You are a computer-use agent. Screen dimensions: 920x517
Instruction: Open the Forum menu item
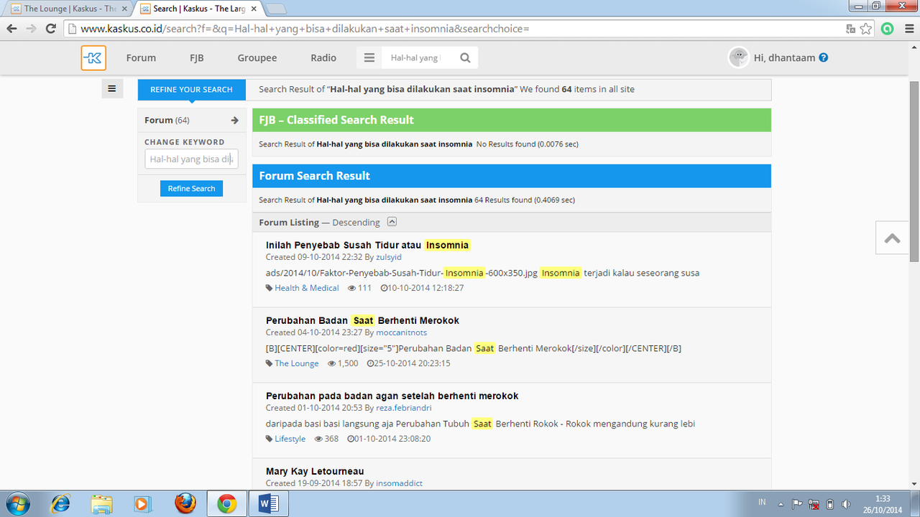(x=141, y=58)
